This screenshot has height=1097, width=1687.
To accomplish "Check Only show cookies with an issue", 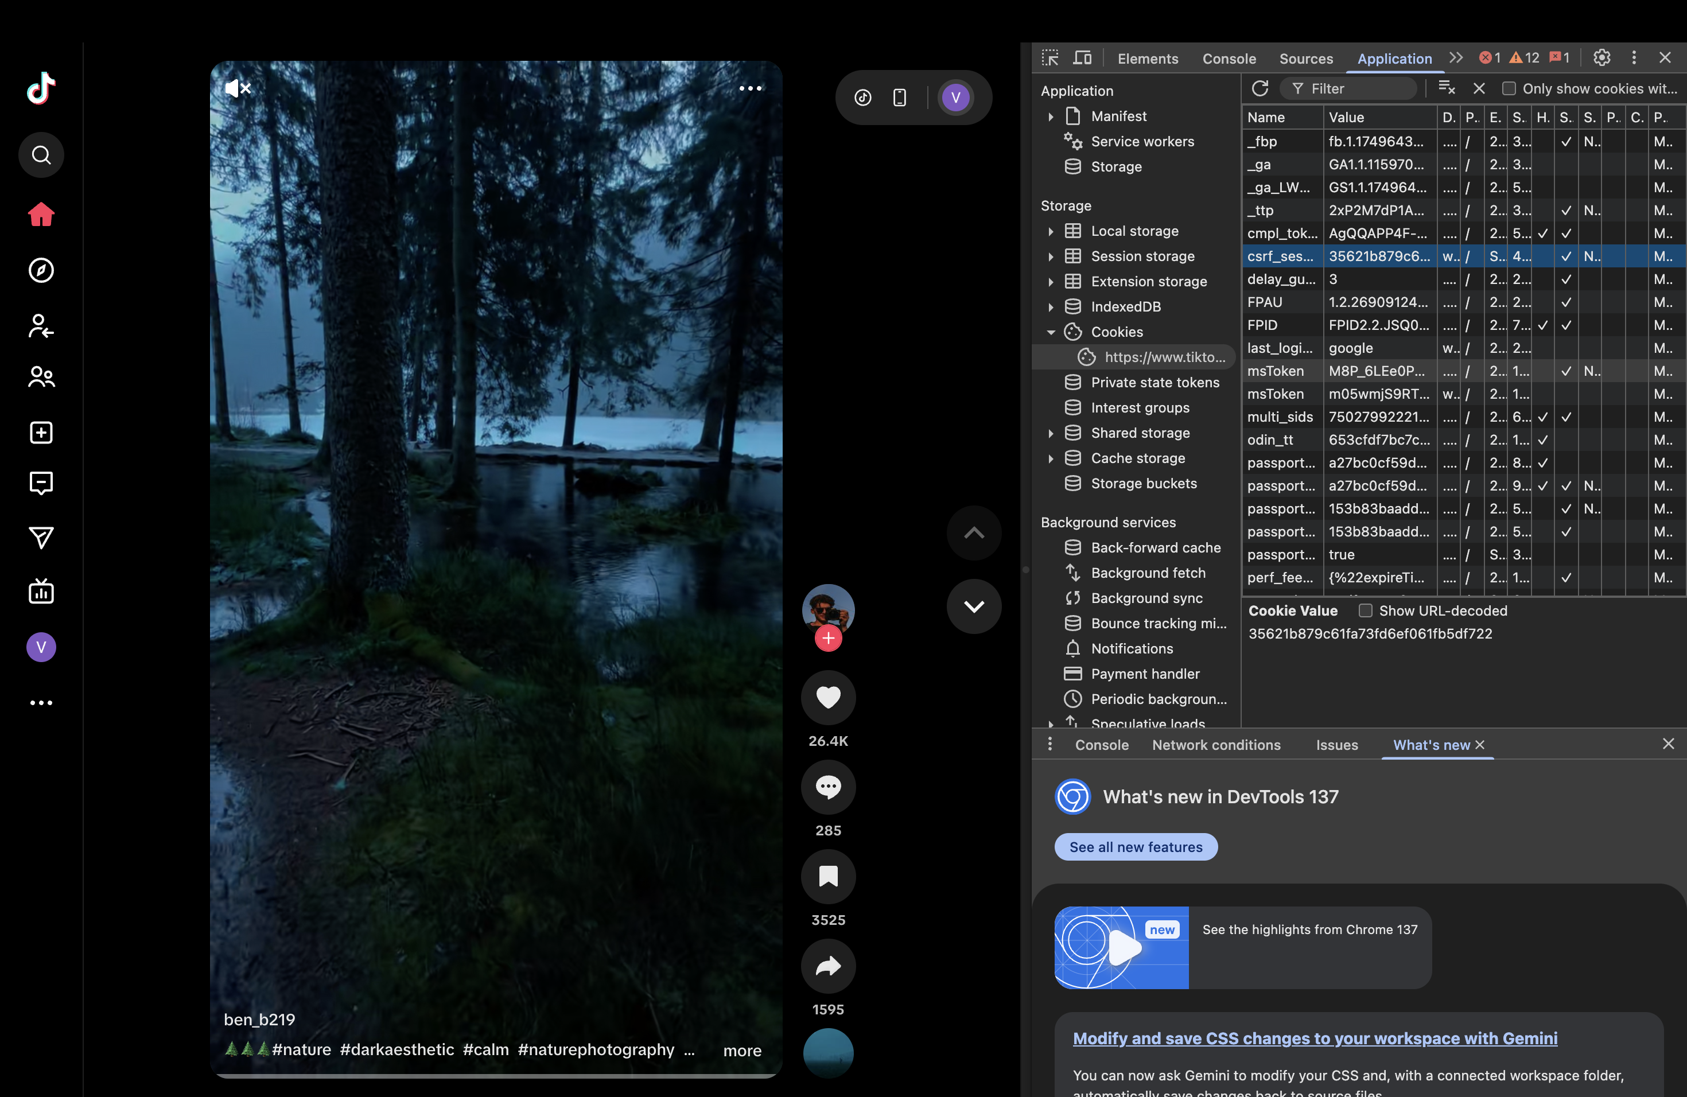I will point(1509,88).
